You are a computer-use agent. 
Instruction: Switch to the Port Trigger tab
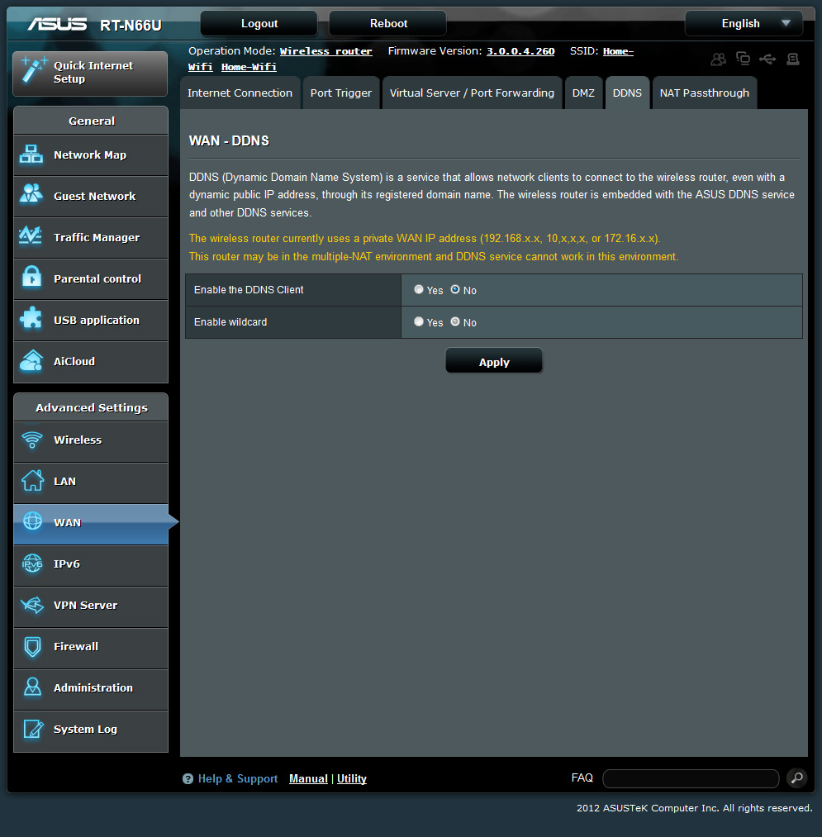(341, 93)
